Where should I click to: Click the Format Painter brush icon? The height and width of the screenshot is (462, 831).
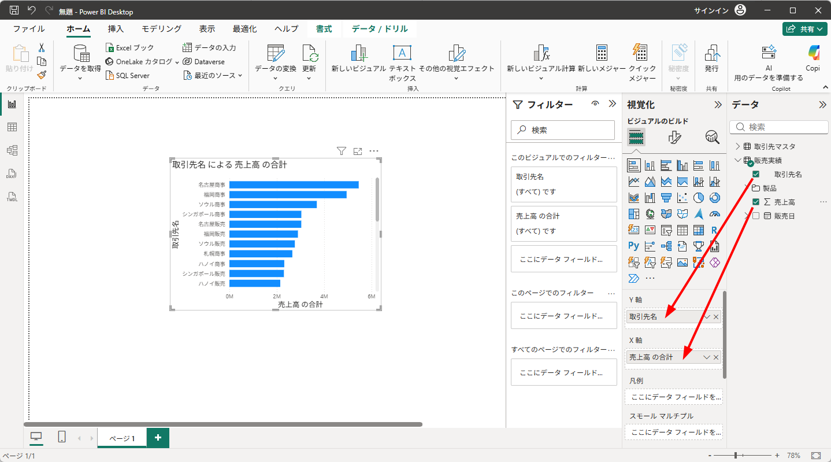(x=42, y=75)
